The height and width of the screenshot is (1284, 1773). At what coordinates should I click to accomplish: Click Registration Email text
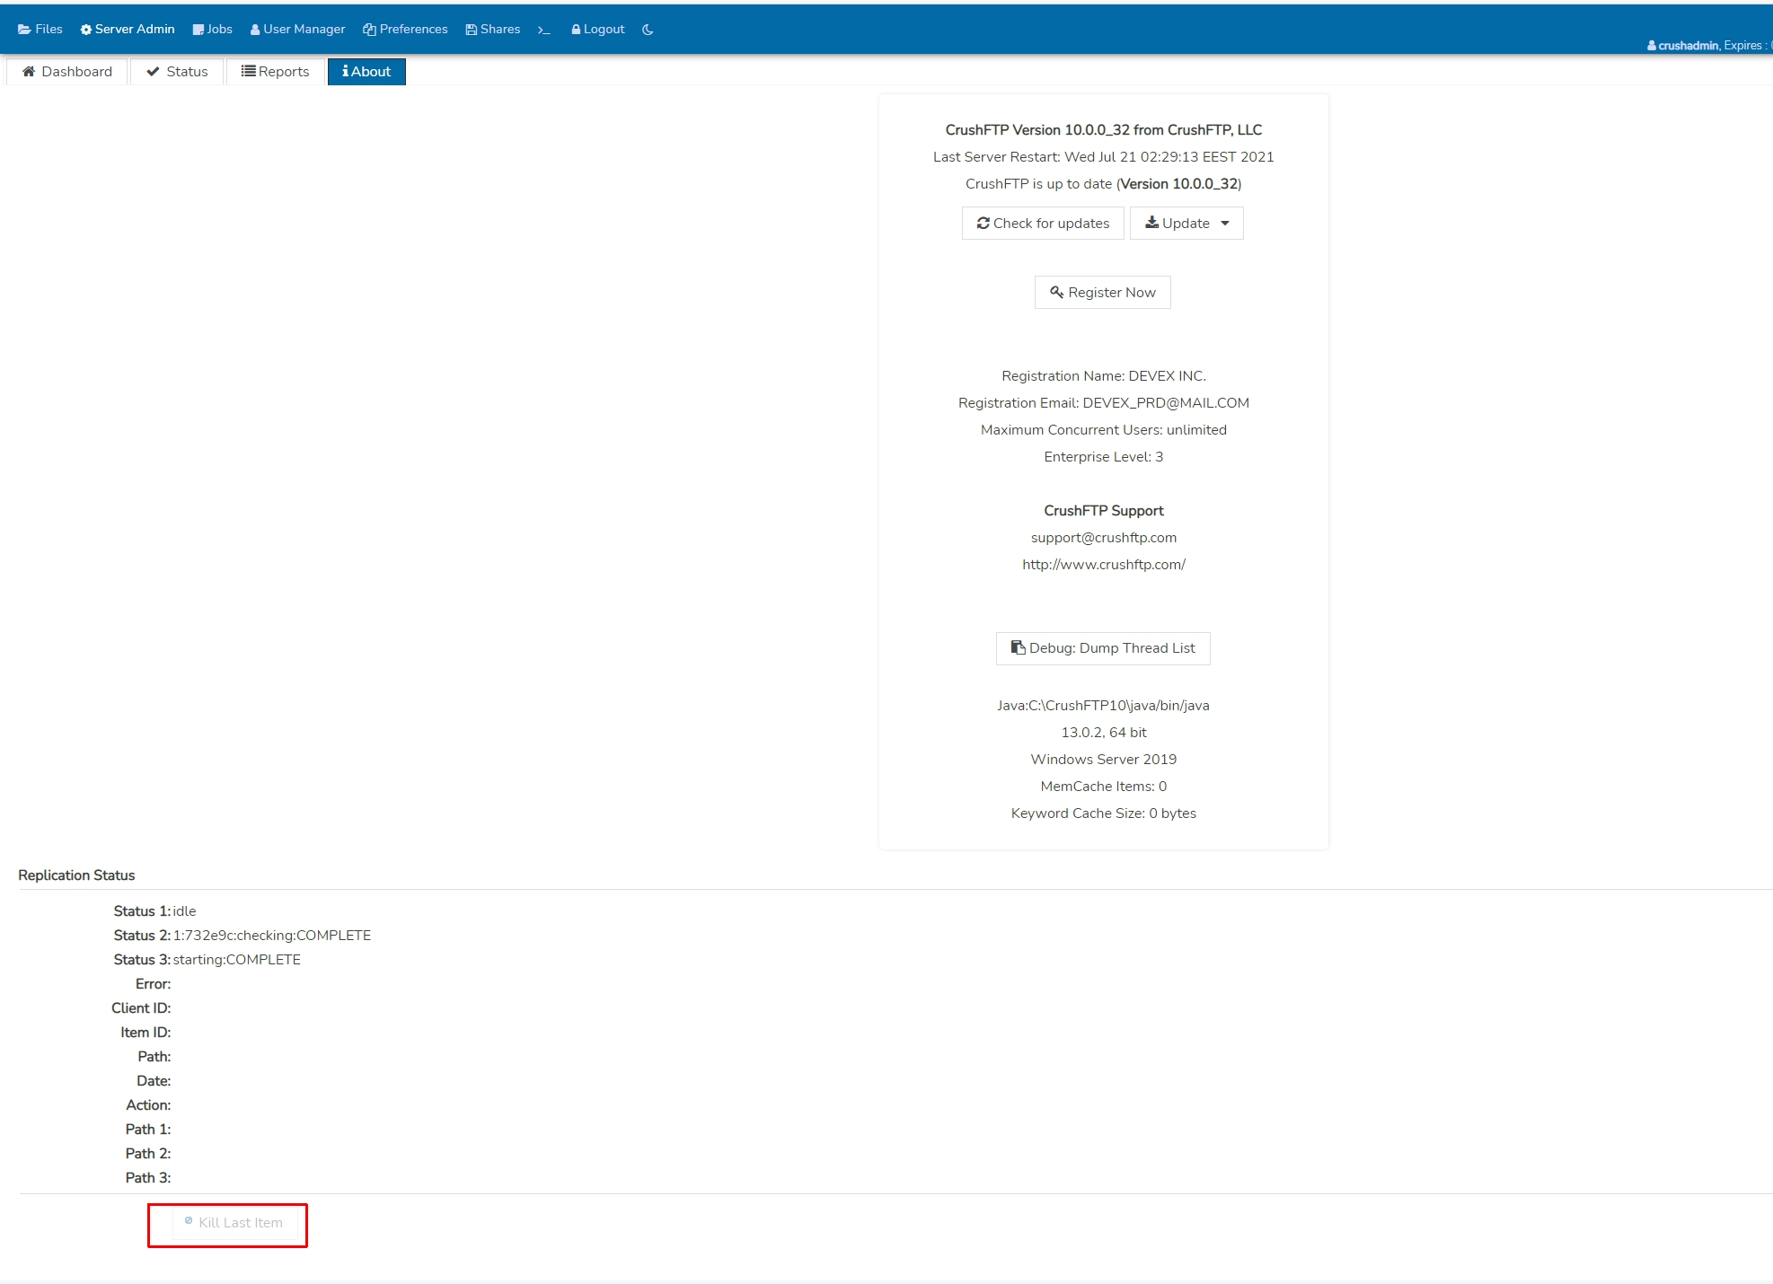point(1103,403)
